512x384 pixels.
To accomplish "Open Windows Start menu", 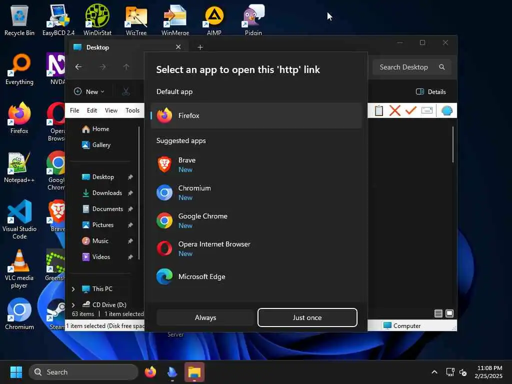I will (x=16, y=372).
